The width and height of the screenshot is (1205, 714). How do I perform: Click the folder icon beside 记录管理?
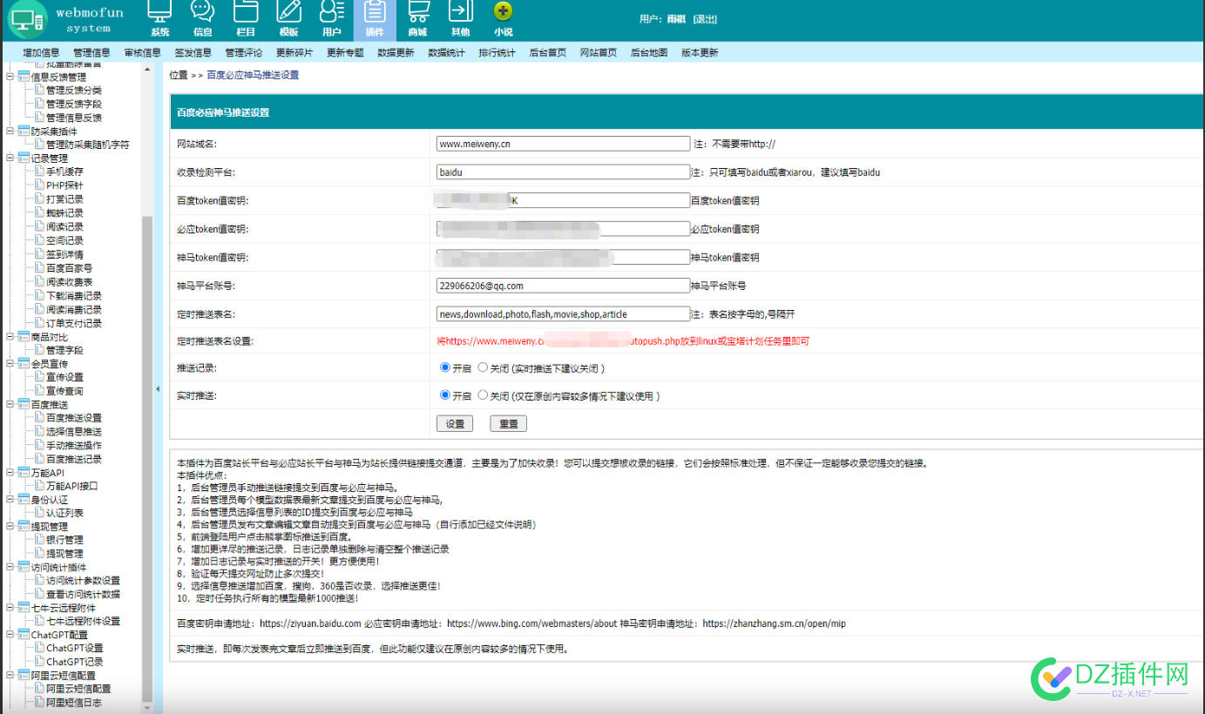pyautogui.click(x=24, y=158)
